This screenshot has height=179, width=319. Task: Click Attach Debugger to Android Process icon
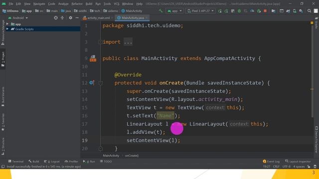tap(259, 11)
